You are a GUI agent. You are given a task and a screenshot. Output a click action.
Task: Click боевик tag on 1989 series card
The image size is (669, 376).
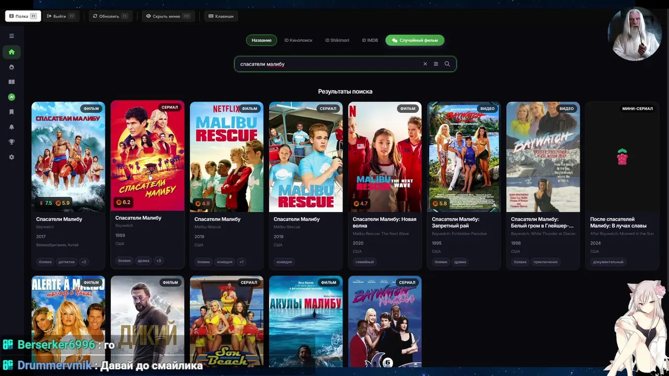click(x=124, y=261)
